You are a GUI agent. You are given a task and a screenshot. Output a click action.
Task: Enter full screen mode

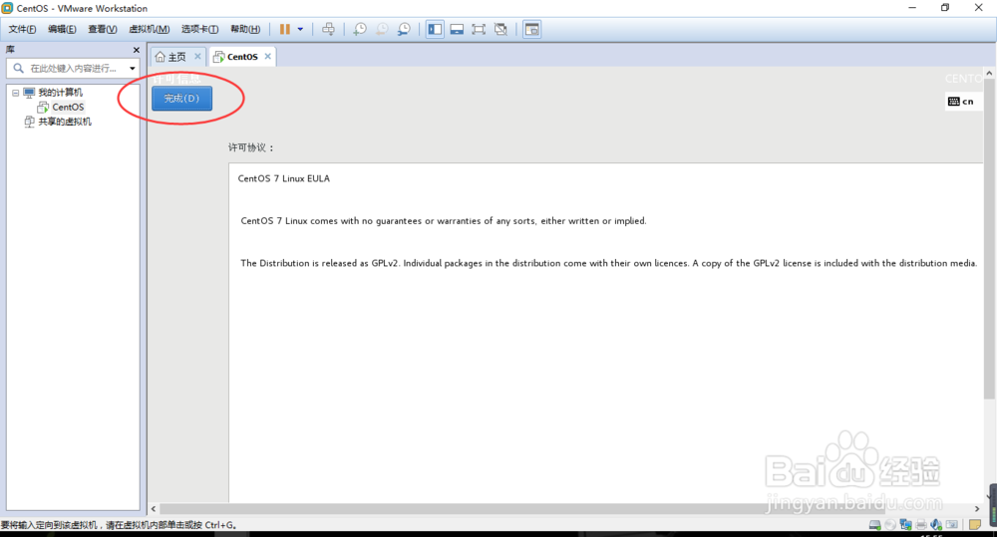click(x=479, y=29)
